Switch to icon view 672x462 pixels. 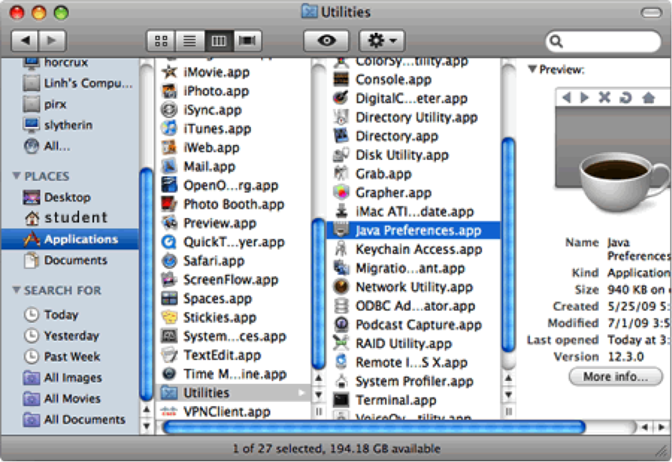pyautogui.click(x=161, y=41)
